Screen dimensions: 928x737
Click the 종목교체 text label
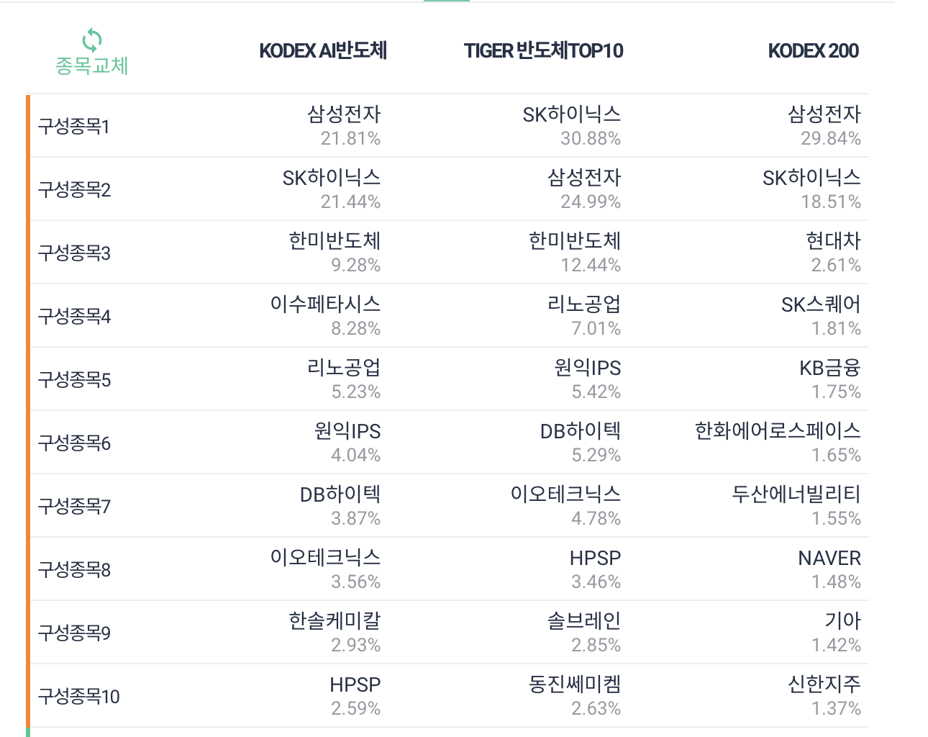tap(91, 66)
